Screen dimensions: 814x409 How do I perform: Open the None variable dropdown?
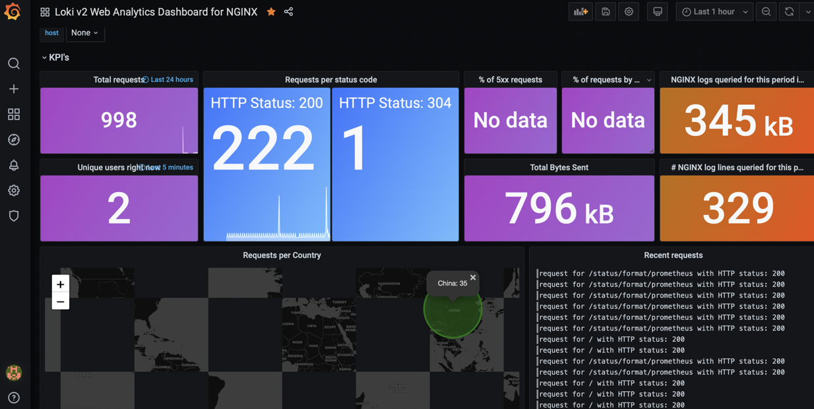pyautogui.click(x=84, y=32)
